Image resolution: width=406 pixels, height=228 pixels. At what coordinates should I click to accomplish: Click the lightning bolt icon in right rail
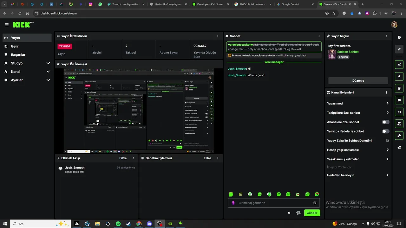tap(399, 76)
